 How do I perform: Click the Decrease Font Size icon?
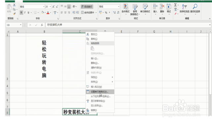(x=57, y=7)
